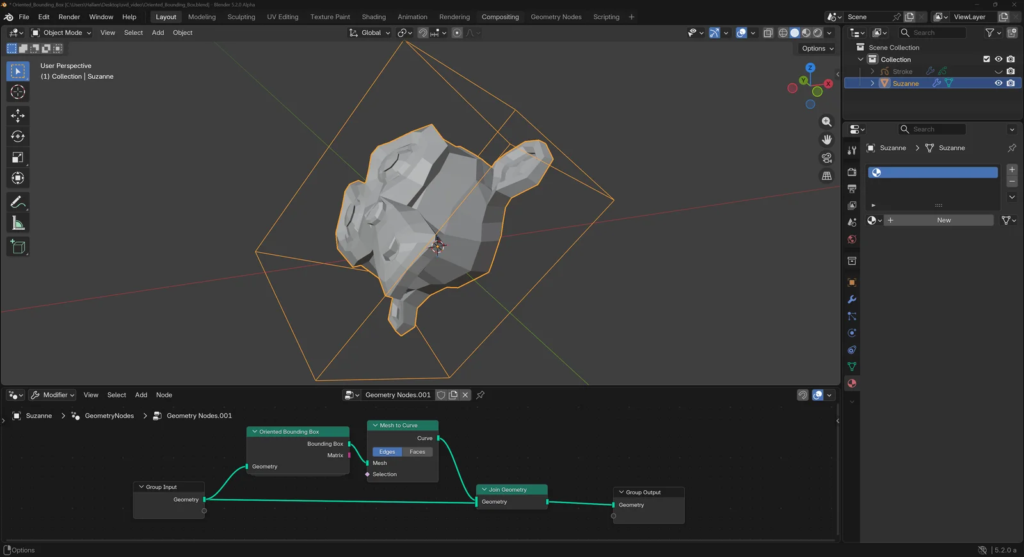
Task: Toggle Collection exclude checkbox in outliner
Action: (x=986, y=59)
